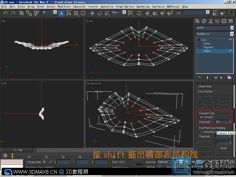
Task: Switch to the Utilities command panel tab
Action: pos(231,21)
